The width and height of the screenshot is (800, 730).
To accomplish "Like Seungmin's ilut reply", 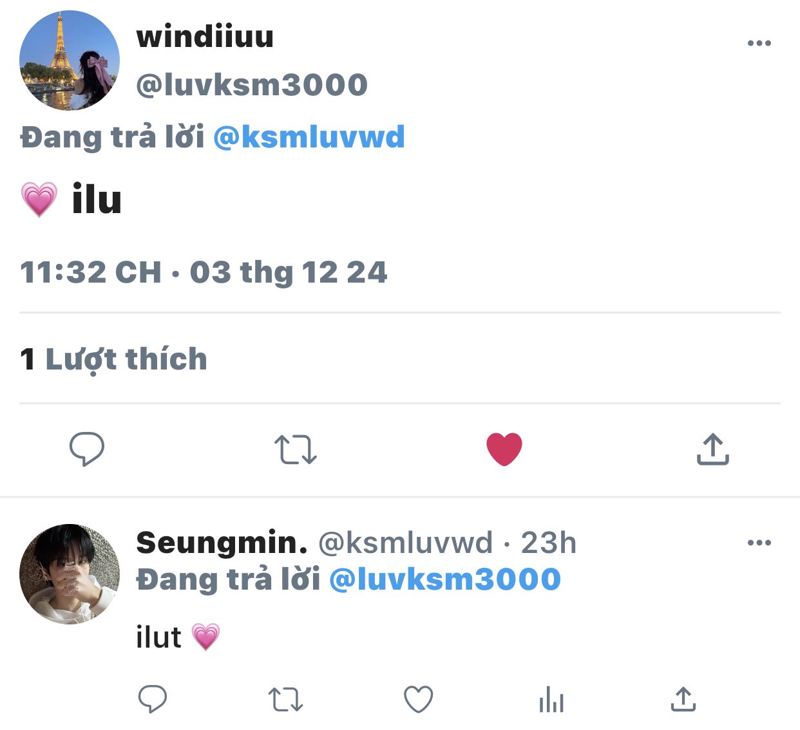I will pyautogui.click(x=419, y=699).
